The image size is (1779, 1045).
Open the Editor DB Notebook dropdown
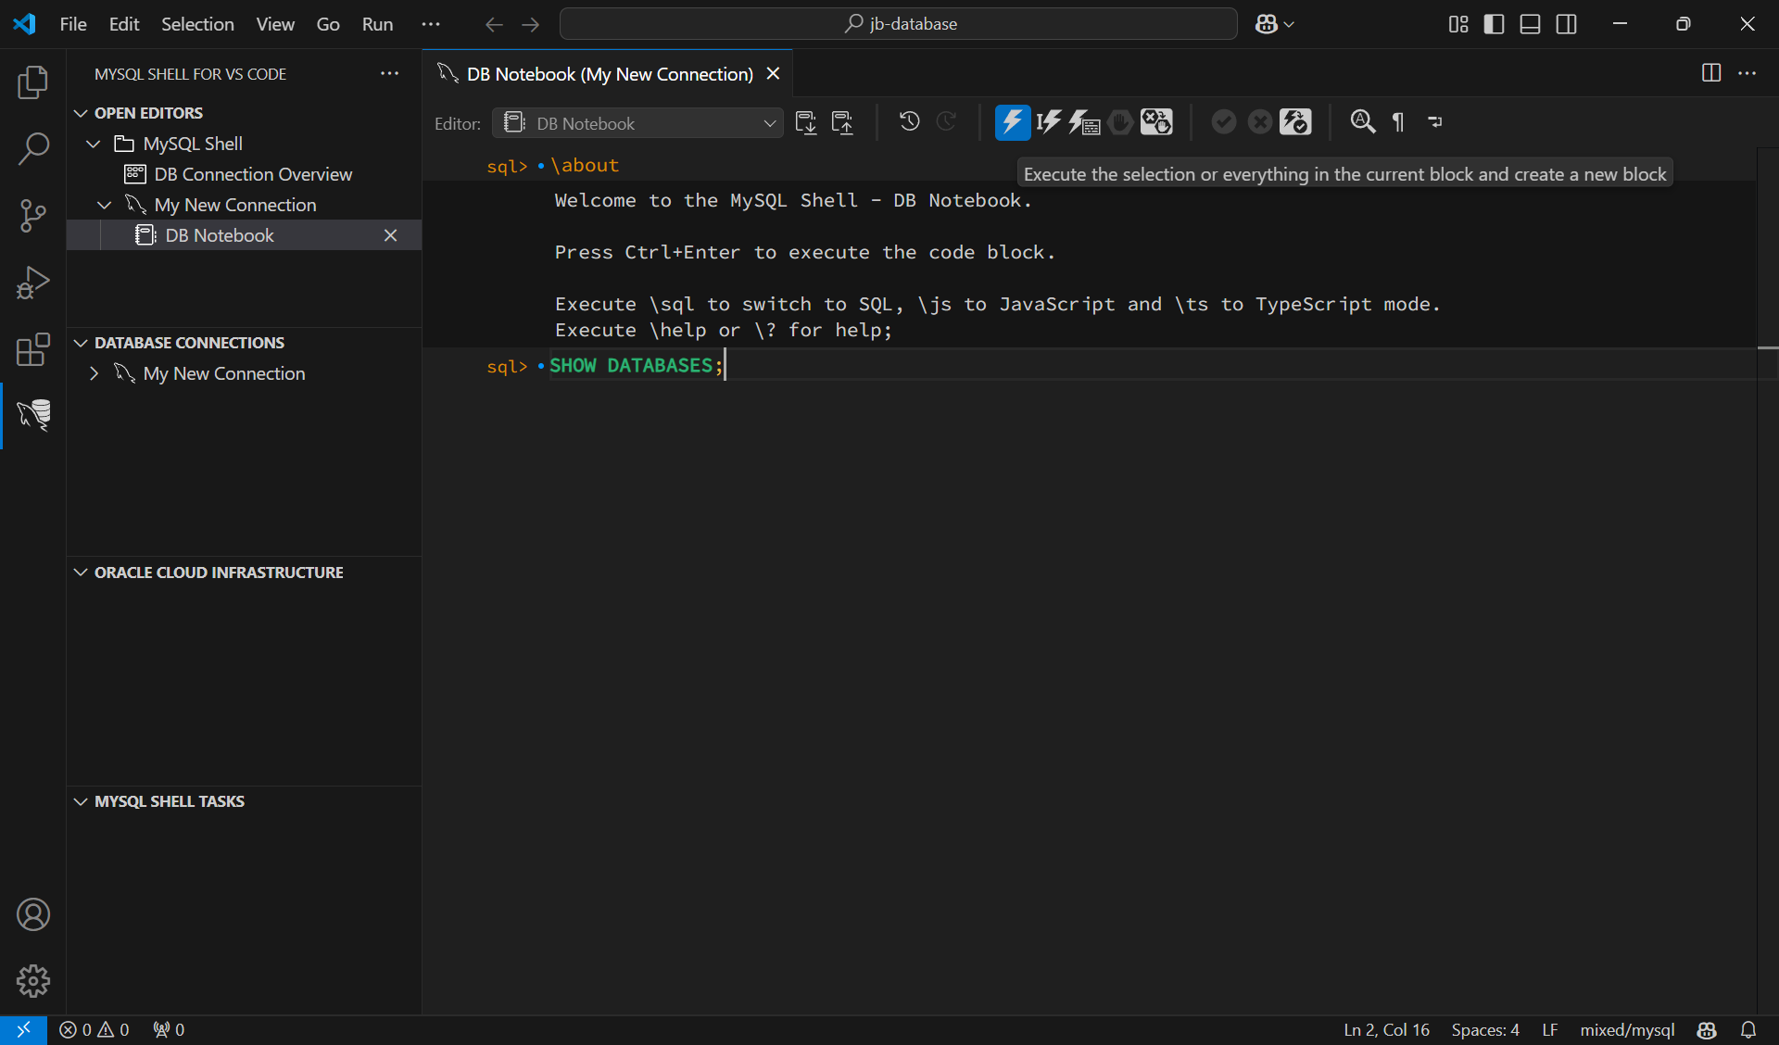tap(637, 123)
